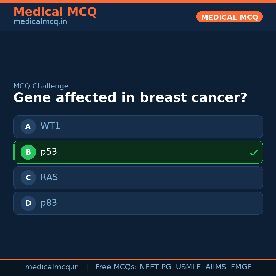Click the FMGE footer text
The height and width of the screenshot is (276, 276).
point(241,267)
